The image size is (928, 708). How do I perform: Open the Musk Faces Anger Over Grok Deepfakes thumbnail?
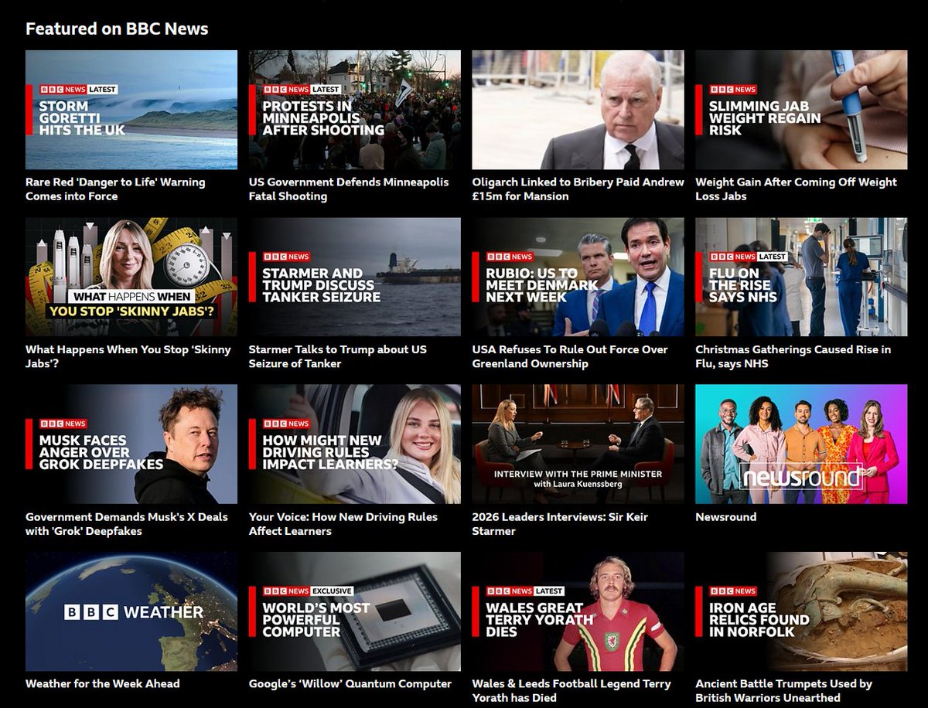[131, 444]
